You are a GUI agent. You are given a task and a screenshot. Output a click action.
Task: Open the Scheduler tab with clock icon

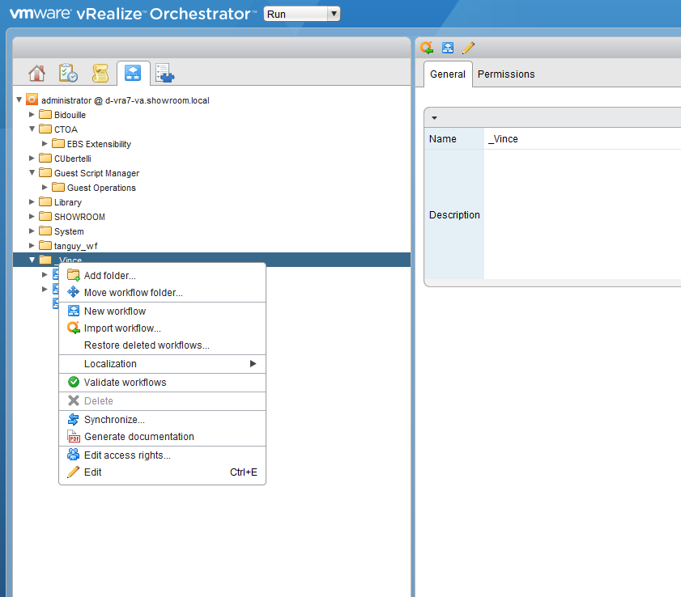tap(68, 73)
